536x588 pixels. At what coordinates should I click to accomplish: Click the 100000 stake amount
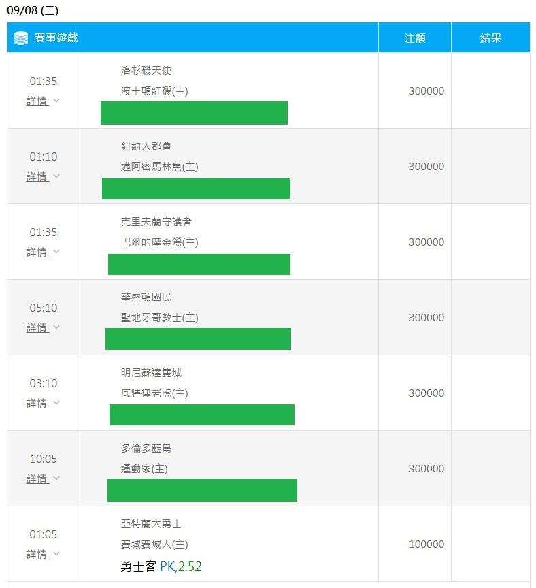coord(426,544)
